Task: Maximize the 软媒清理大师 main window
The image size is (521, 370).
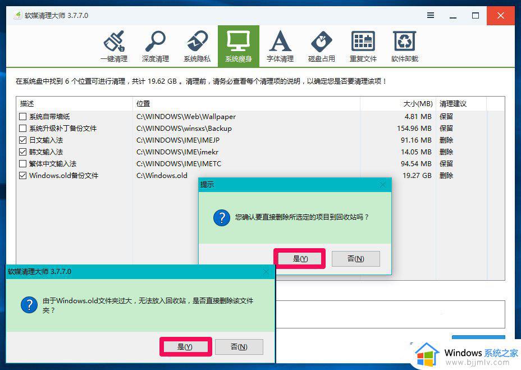Action: coord(476,16)
